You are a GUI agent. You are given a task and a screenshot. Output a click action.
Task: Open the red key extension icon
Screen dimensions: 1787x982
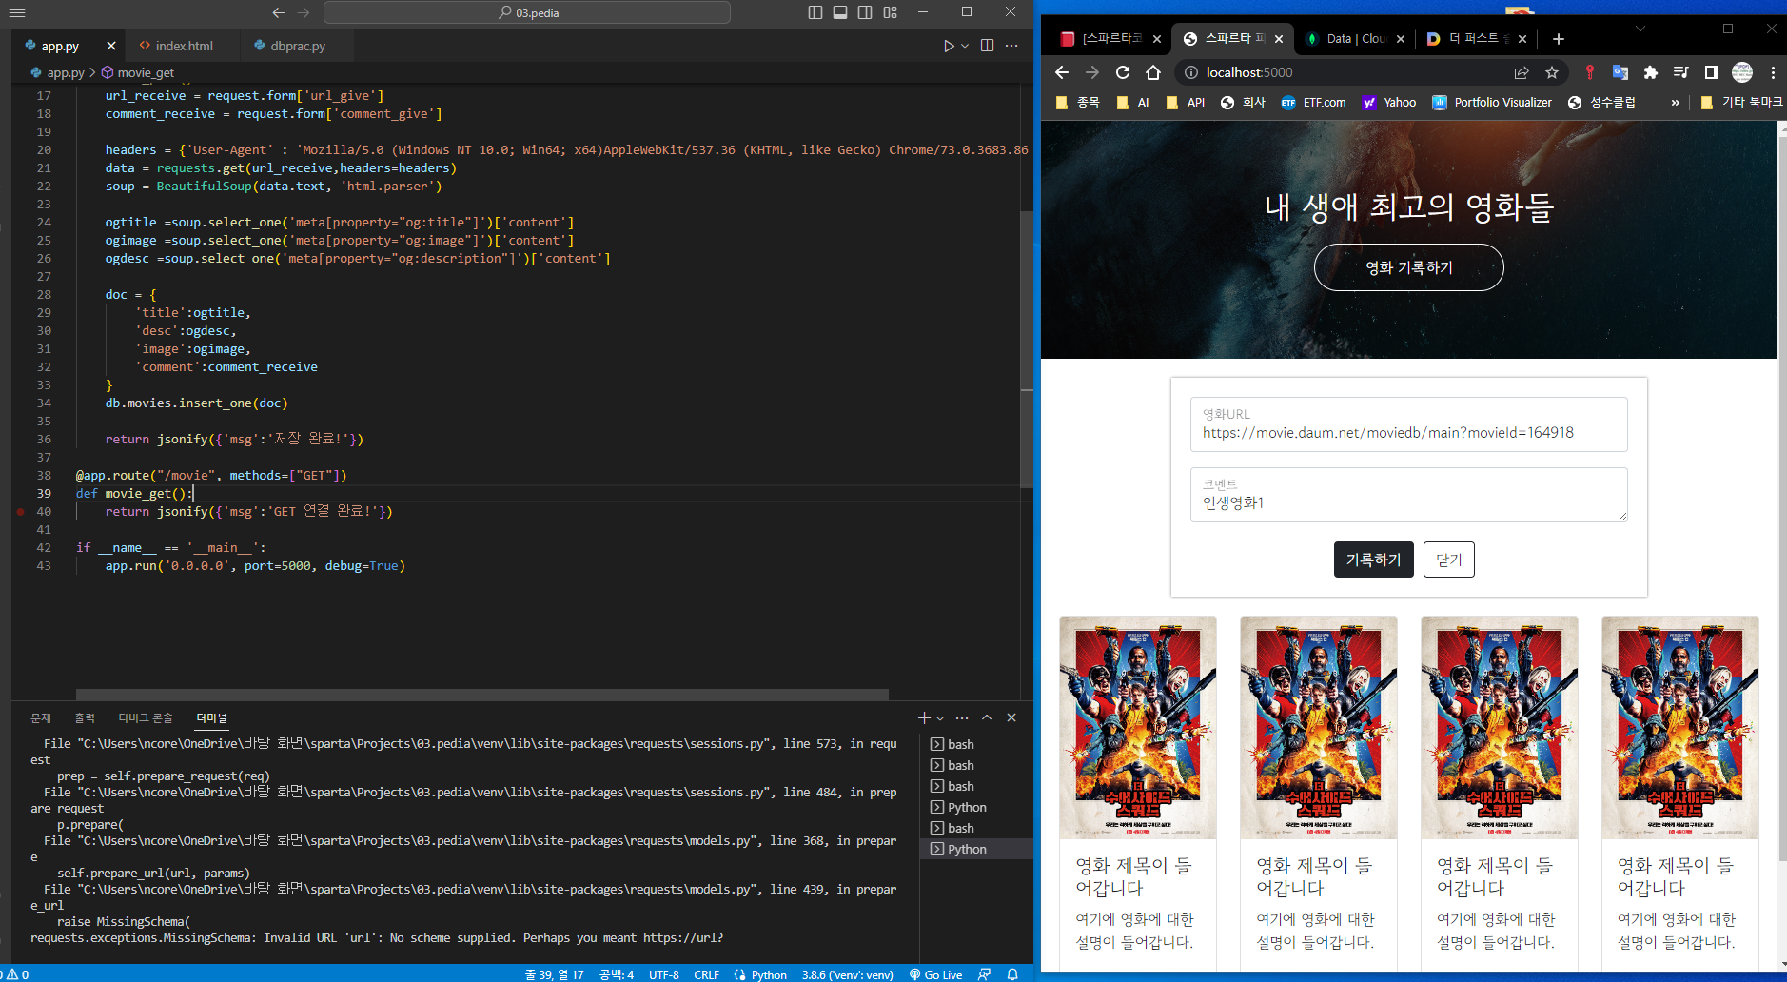point(1589,72)
